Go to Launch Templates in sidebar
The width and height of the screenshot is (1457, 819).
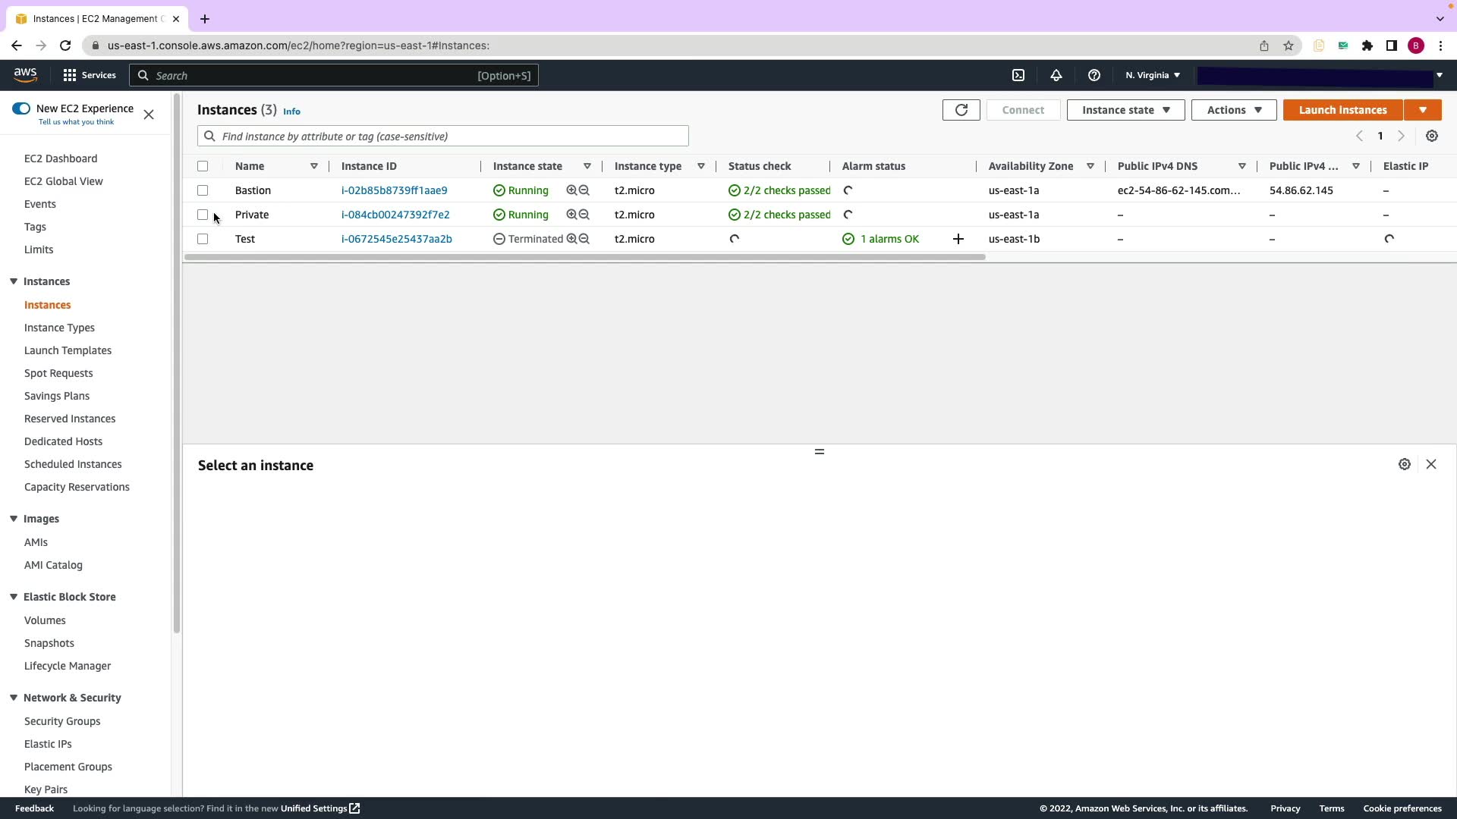click(x=68, y=350)
